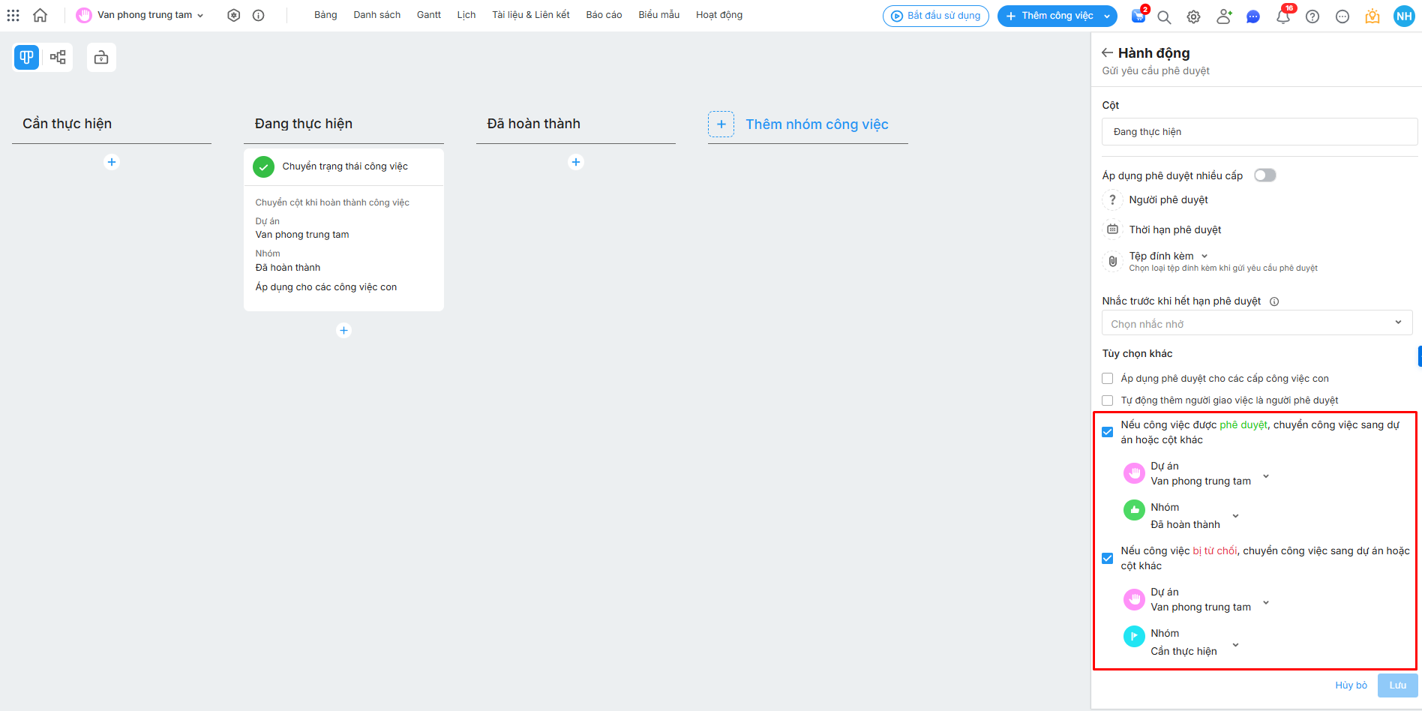
Task: Click Áp dụng cho các công việc con text
Action: click(x=326, y=287)
